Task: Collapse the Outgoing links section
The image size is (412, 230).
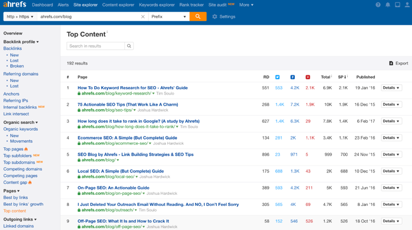Action: pos(20,219)
